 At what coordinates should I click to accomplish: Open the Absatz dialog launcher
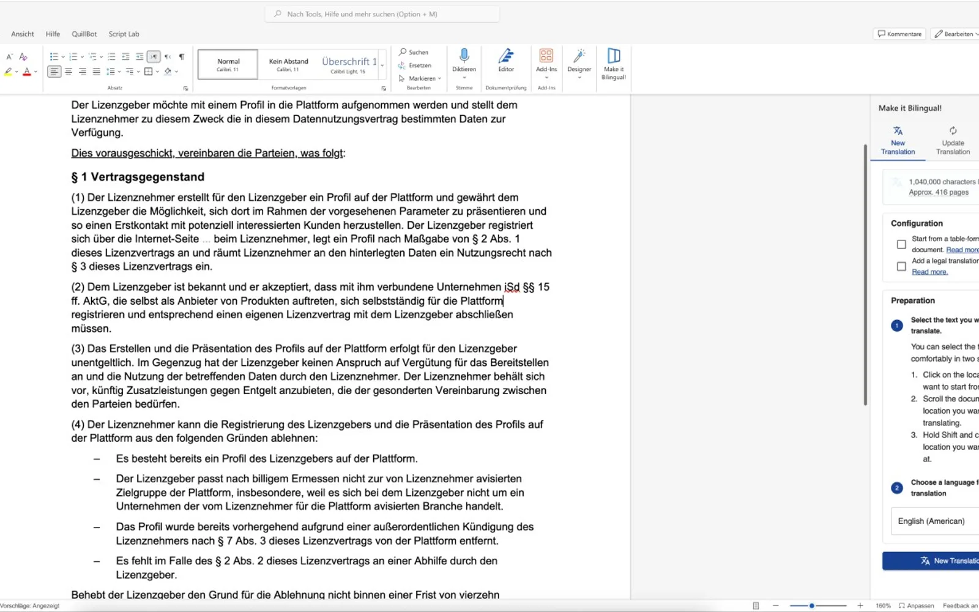point(185,88)
